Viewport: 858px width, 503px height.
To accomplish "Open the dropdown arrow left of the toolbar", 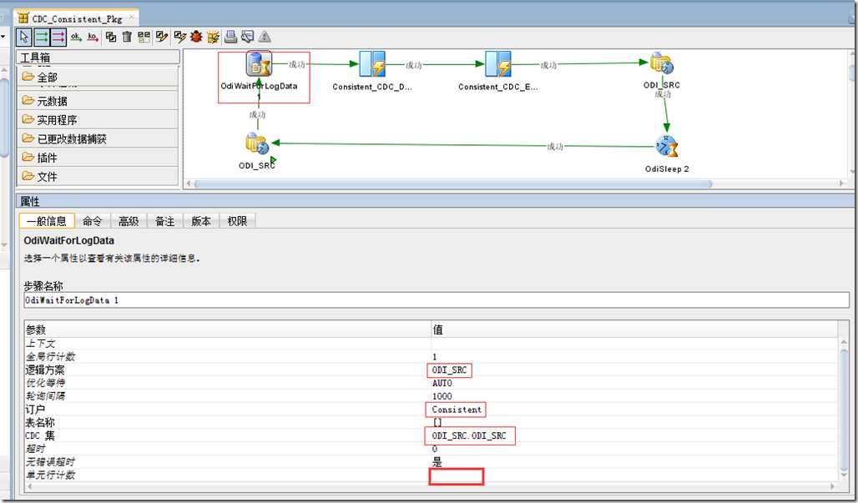I will (3, 38).
